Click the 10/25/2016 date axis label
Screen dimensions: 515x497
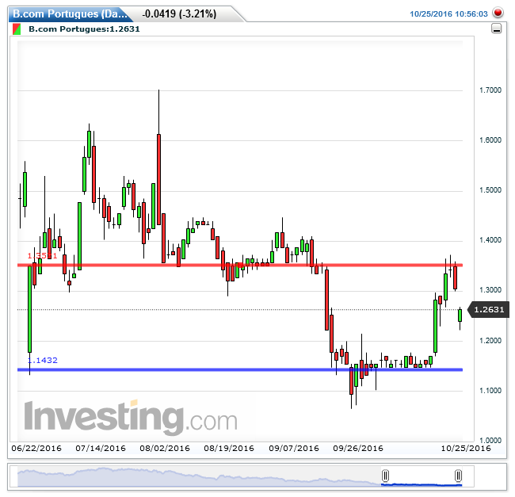tap(466, 449)
